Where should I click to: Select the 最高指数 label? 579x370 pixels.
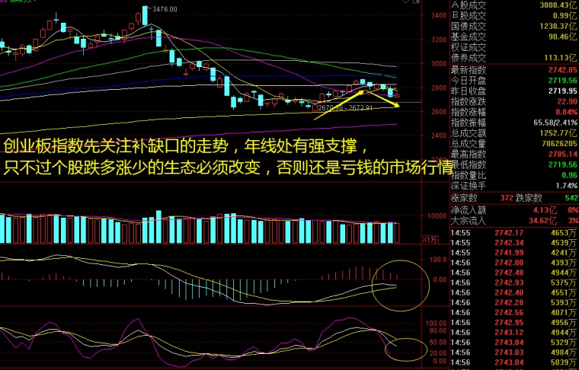point(469,155)
